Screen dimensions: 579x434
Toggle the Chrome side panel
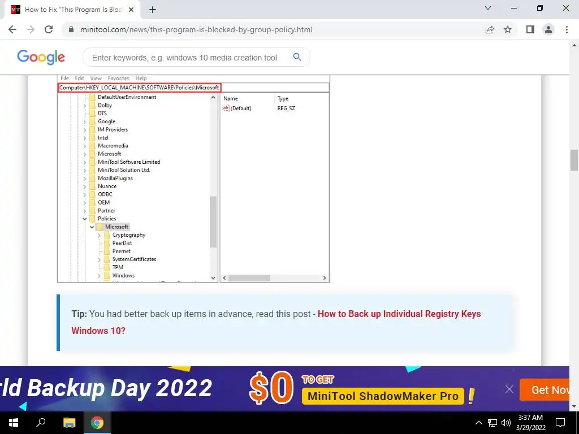[x=530, y=29]
